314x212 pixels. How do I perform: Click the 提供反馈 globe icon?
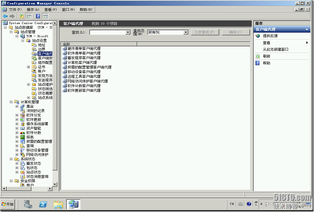[x=258, y=36]
